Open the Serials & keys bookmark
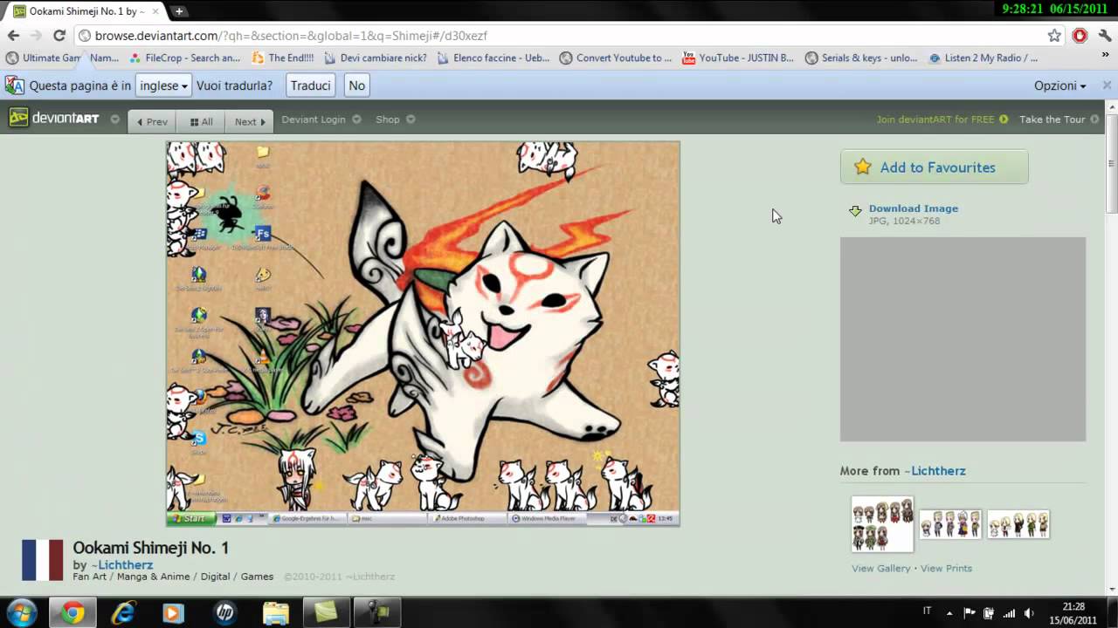The width and height of the screenshot is (1118, 628). [x=861, y=58]
